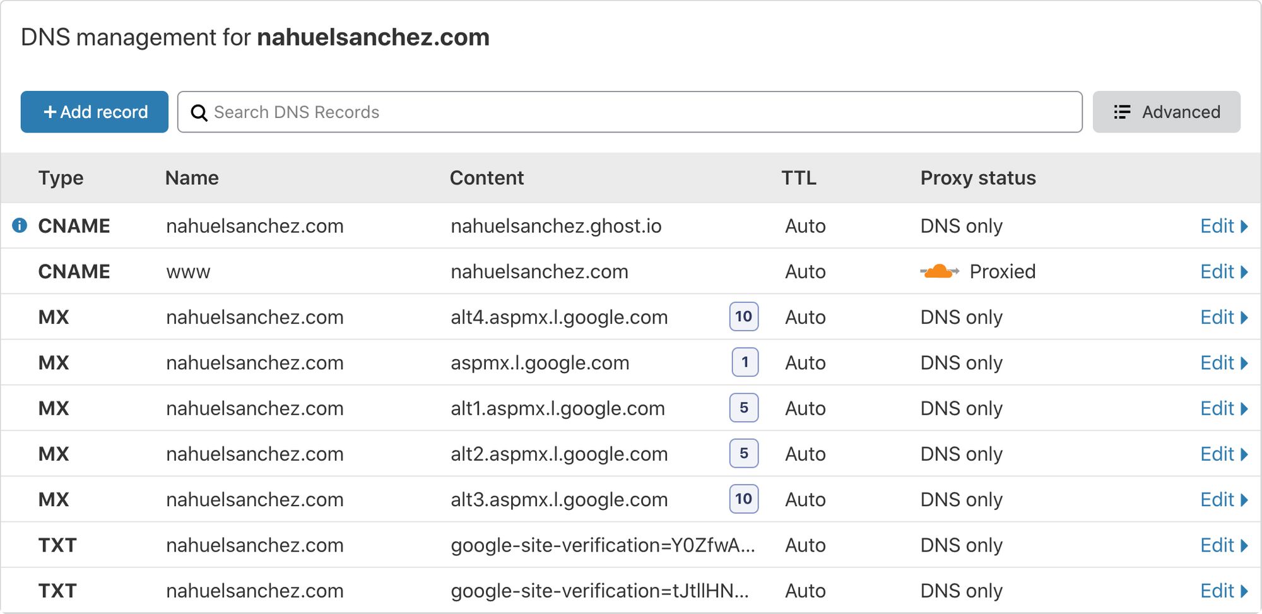
Task: Click the priority 5 badge for alt2.aspmx.l.google.com
Action: tap(743, 453)
